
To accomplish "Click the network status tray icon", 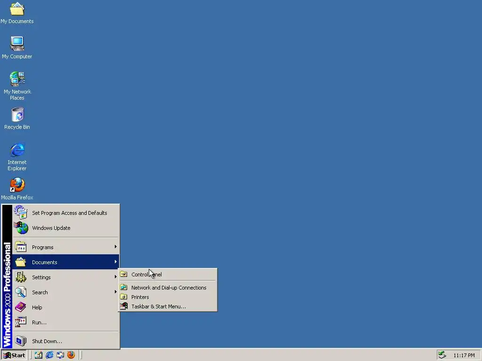I will [442, 355].
